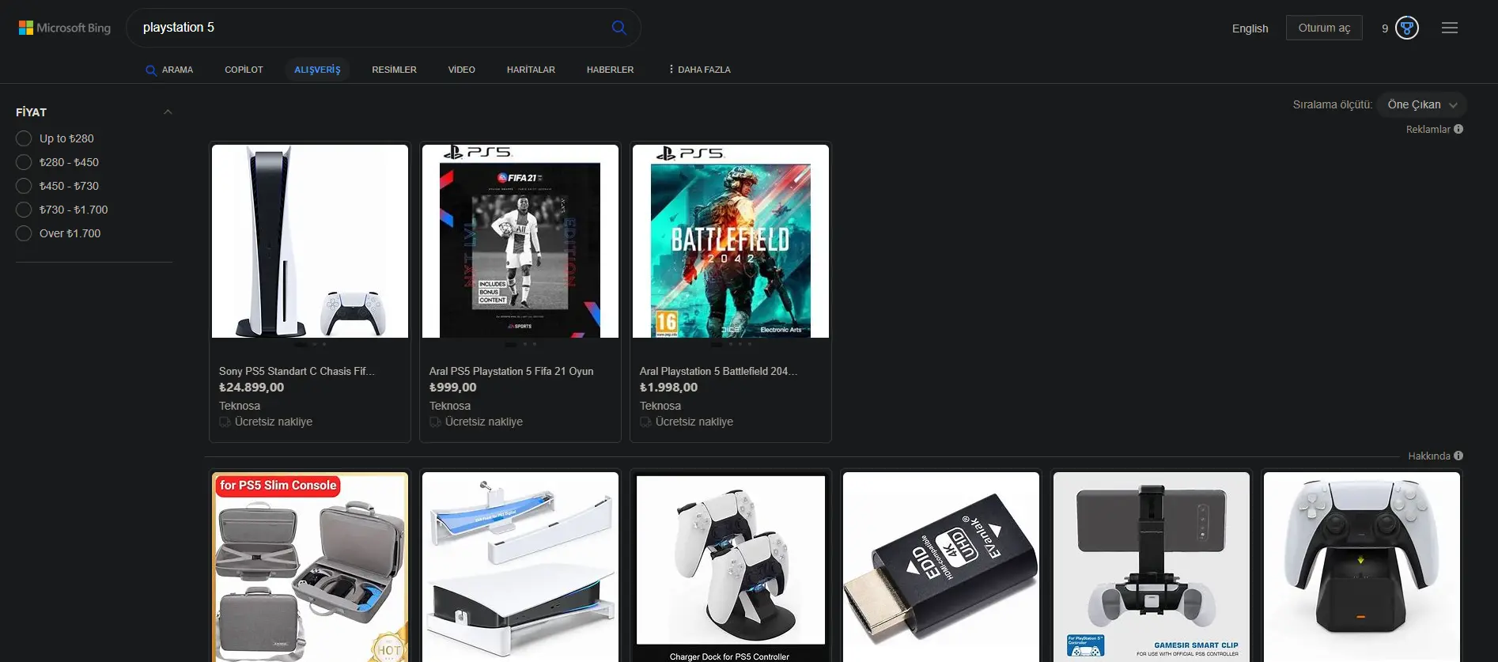The image size is (1498, 662).
Task: Open the GameSir Smart Clip product image
Action: click(1152, 567)
